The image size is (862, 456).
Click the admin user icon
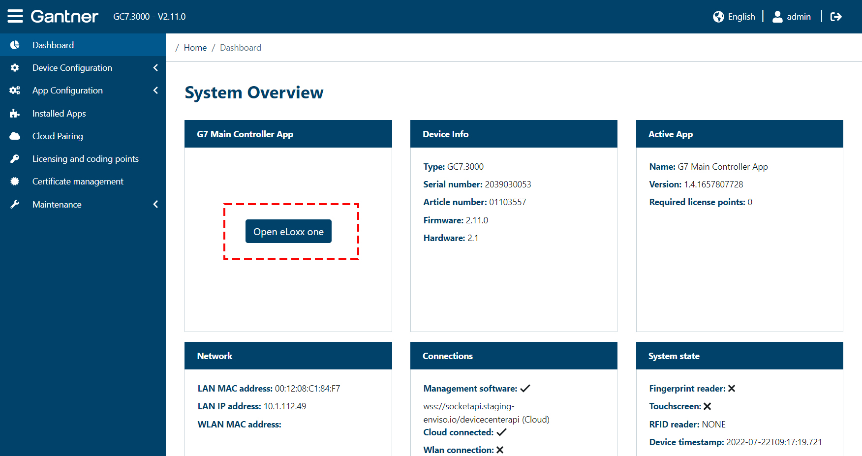coord(777,17)
